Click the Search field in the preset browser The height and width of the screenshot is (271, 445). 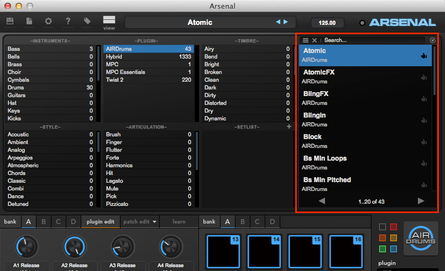pyautogui.click(x=374, y=40)
